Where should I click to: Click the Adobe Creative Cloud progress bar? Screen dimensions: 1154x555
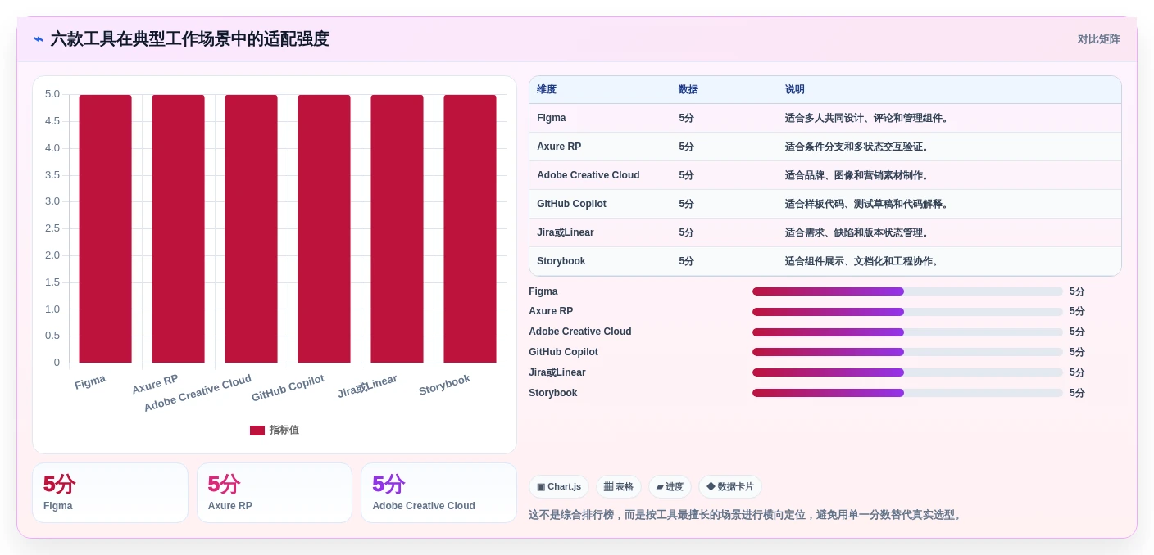[907, 332]
